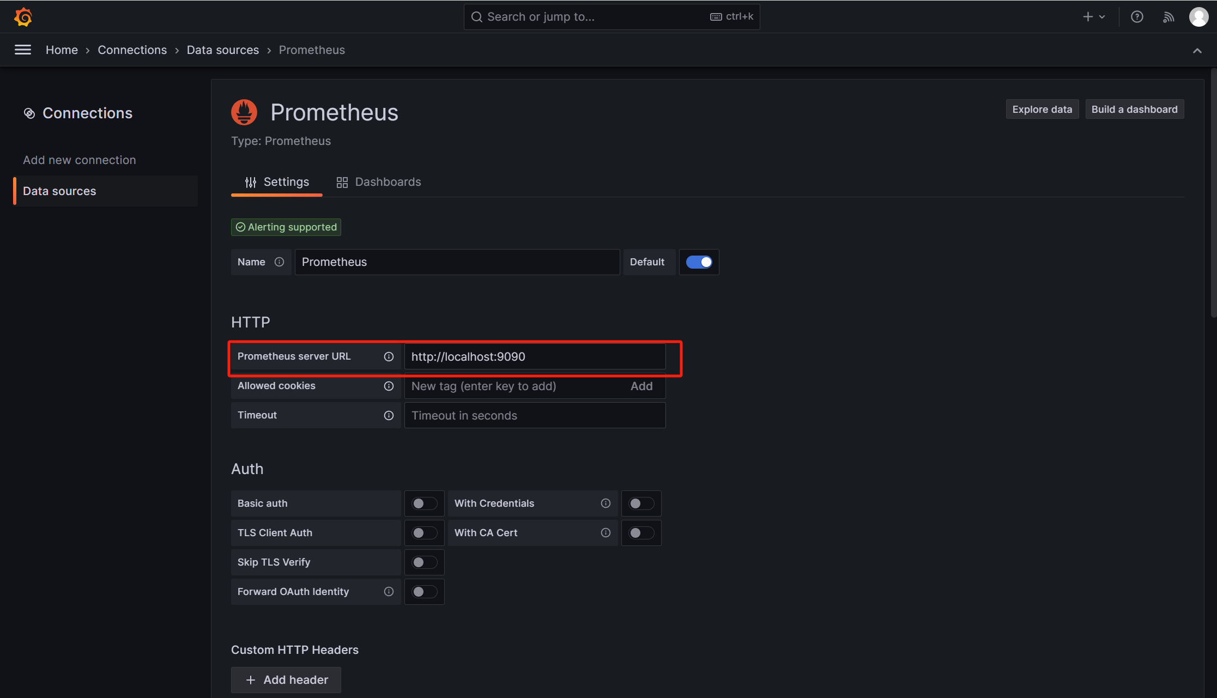The image size is (1217, 698).
Task: Click info icon for Forward OAuth Identity
Action: (x=389, y=592)
